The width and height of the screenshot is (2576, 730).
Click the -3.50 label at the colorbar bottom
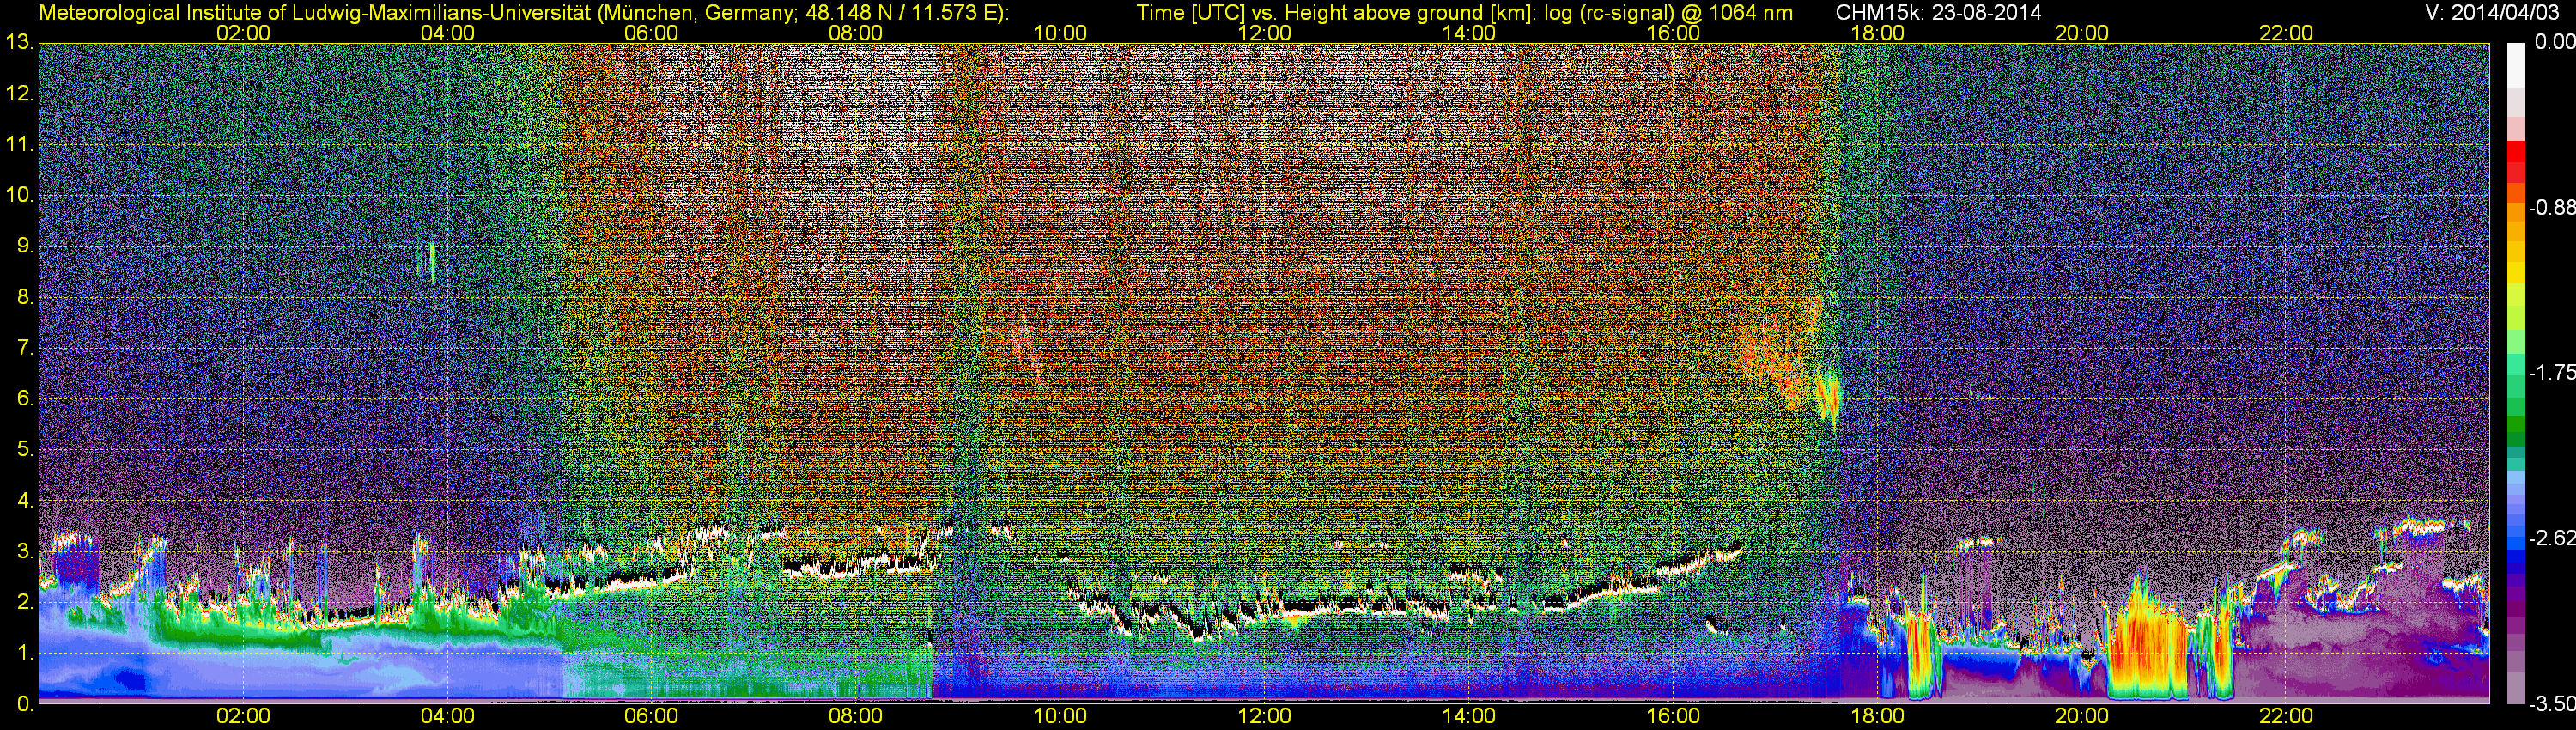click(2551, 704)
